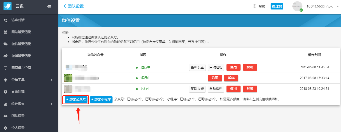
Task: Click 停用 for the 2017-08-08 account
Action: pyautogui.click(x=215, y=78)
